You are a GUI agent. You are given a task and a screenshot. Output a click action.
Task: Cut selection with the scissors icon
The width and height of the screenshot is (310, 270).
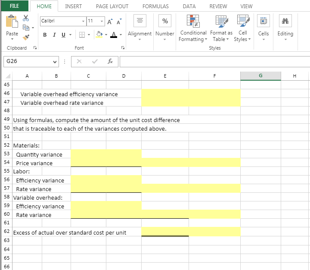(26, 18)
